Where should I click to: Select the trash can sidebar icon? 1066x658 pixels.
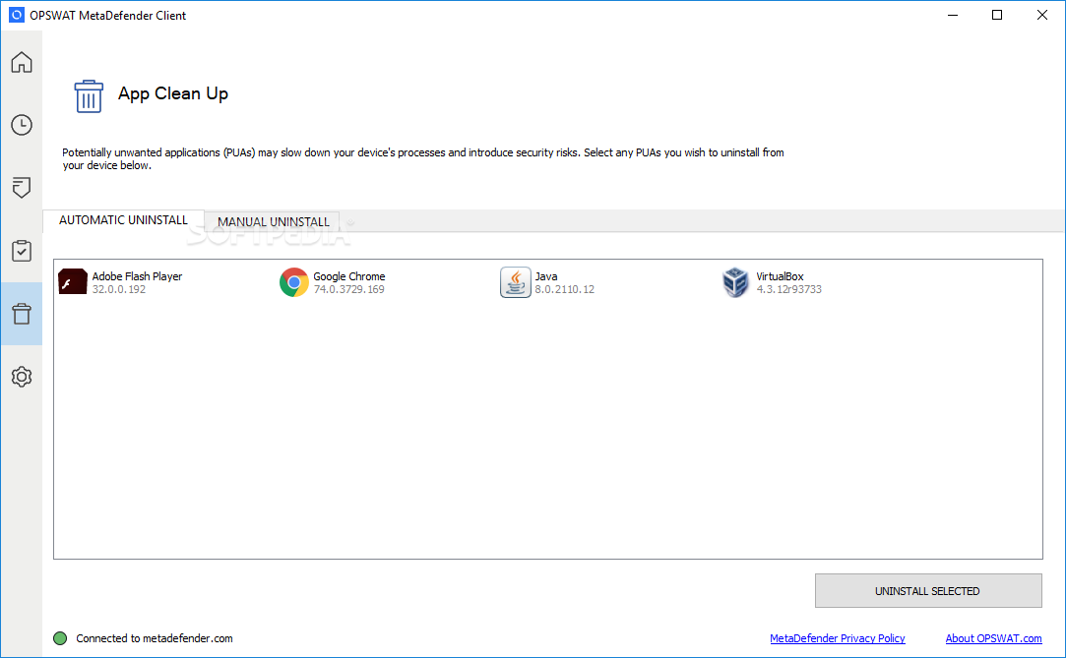pyautogui.click(x=22, y=314)
